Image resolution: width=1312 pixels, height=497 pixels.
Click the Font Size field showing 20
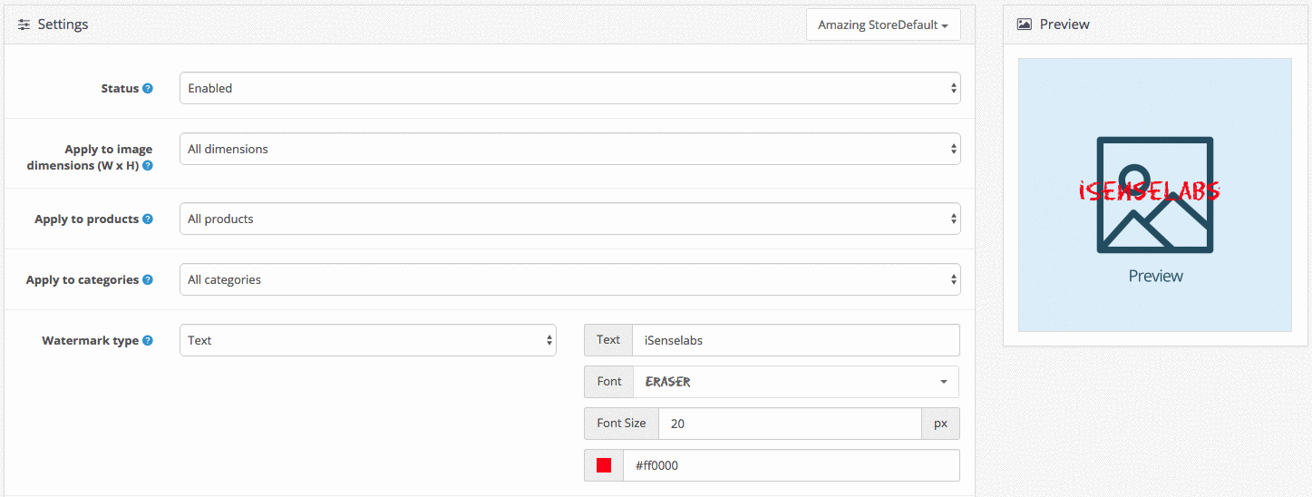click(x=790, y=424)
